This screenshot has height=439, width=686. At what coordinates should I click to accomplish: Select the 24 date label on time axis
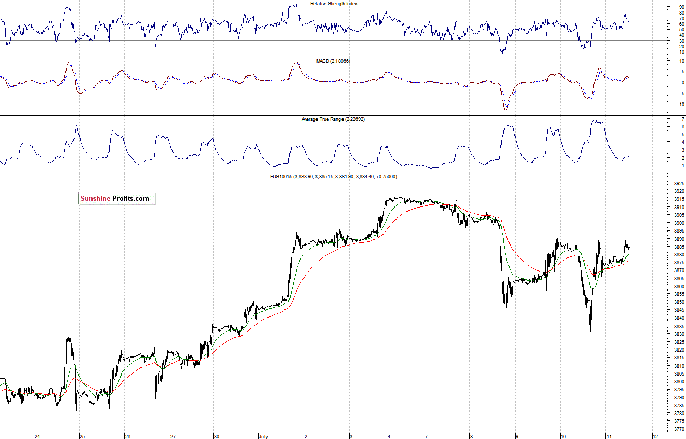[37, 436]
